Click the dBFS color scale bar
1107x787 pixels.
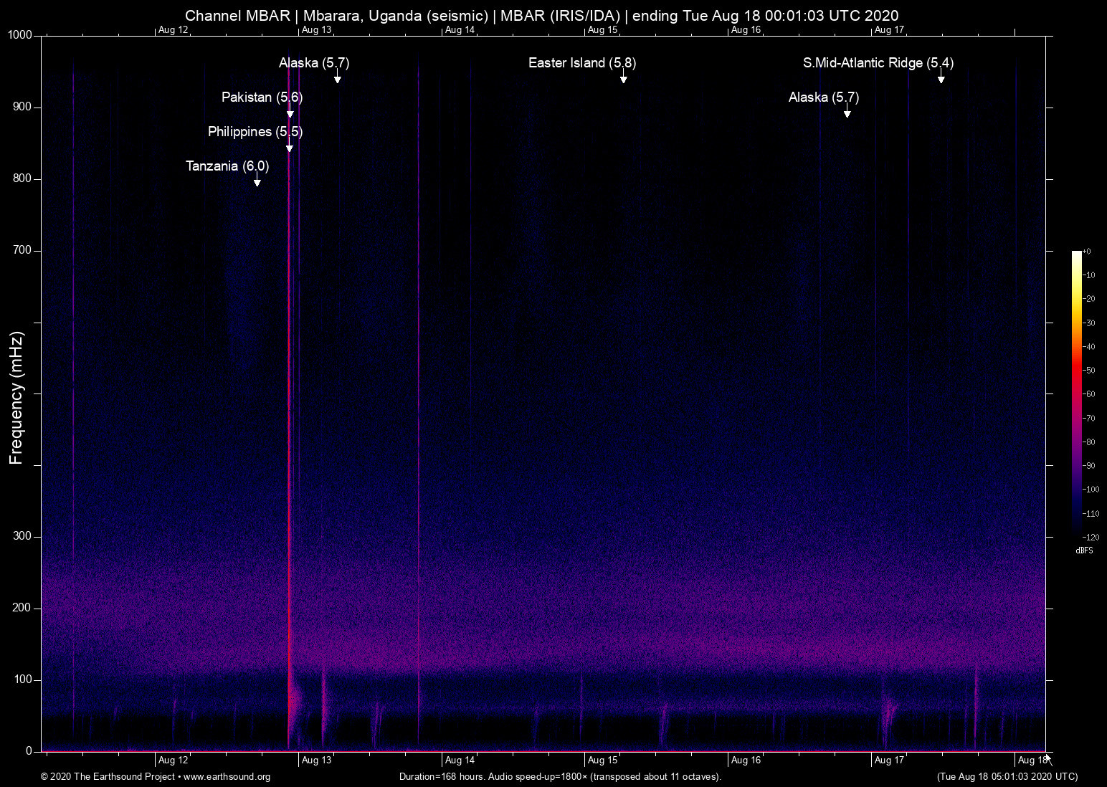1076,393
